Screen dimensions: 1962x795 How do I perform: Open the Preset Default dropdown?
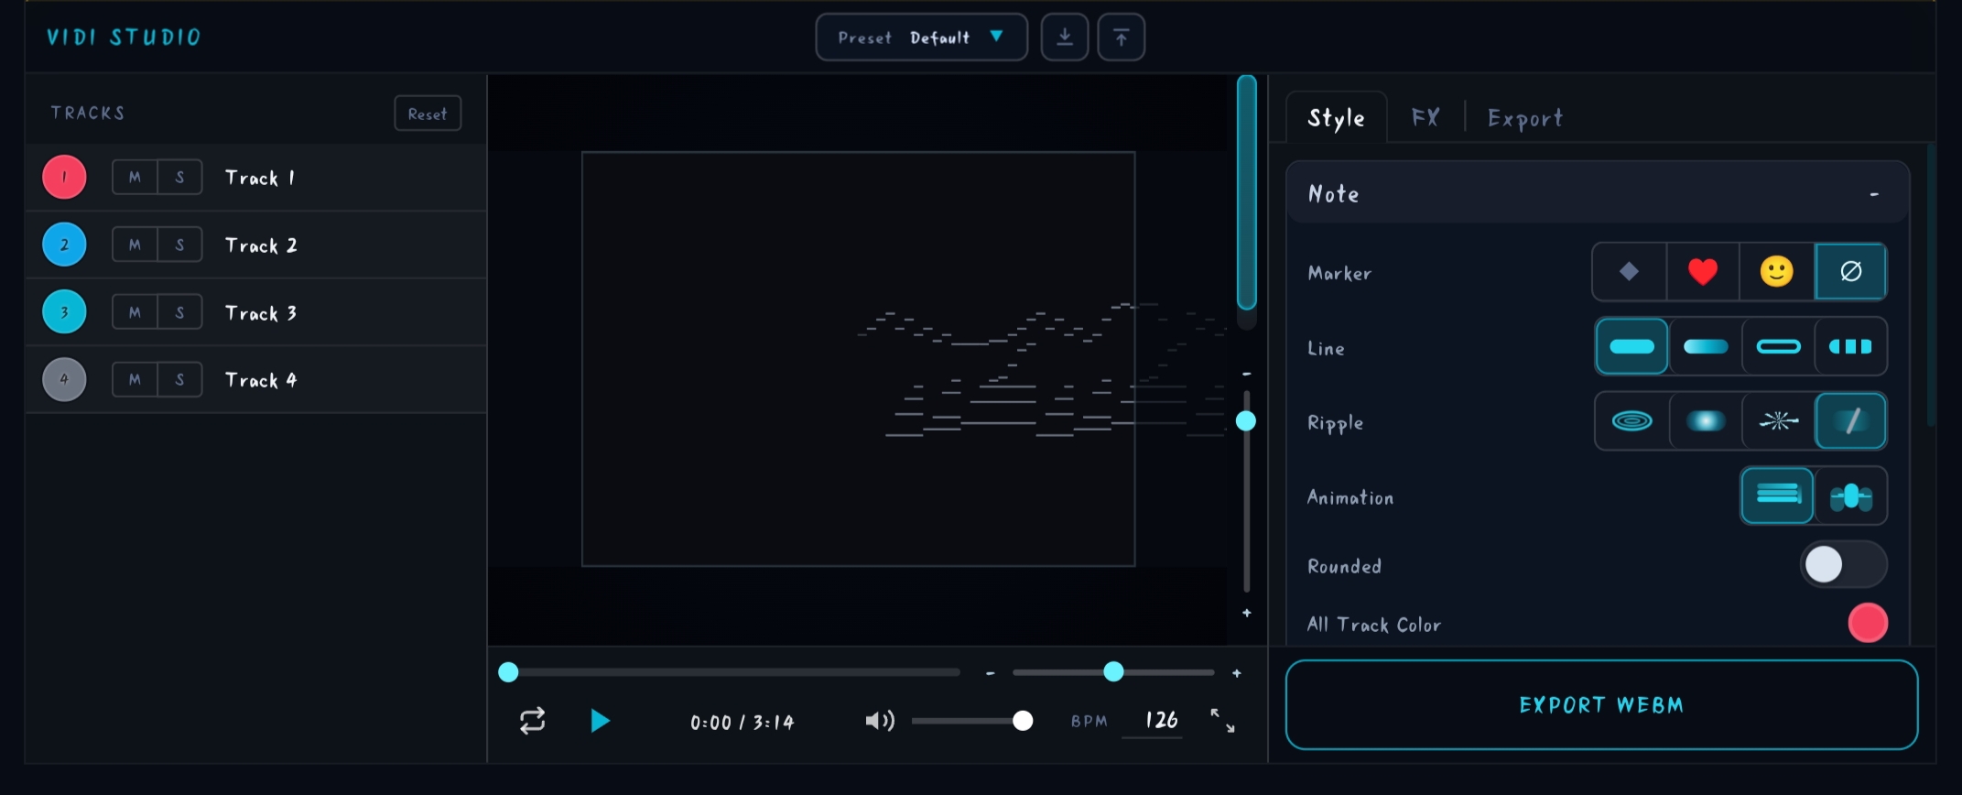[x=921, y=38]
